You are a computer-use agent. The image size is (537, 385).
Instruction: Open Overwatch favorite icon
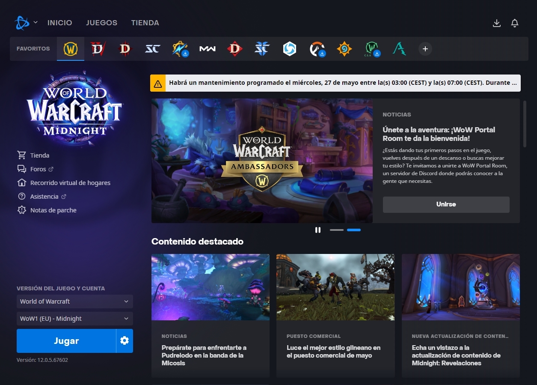317,49
